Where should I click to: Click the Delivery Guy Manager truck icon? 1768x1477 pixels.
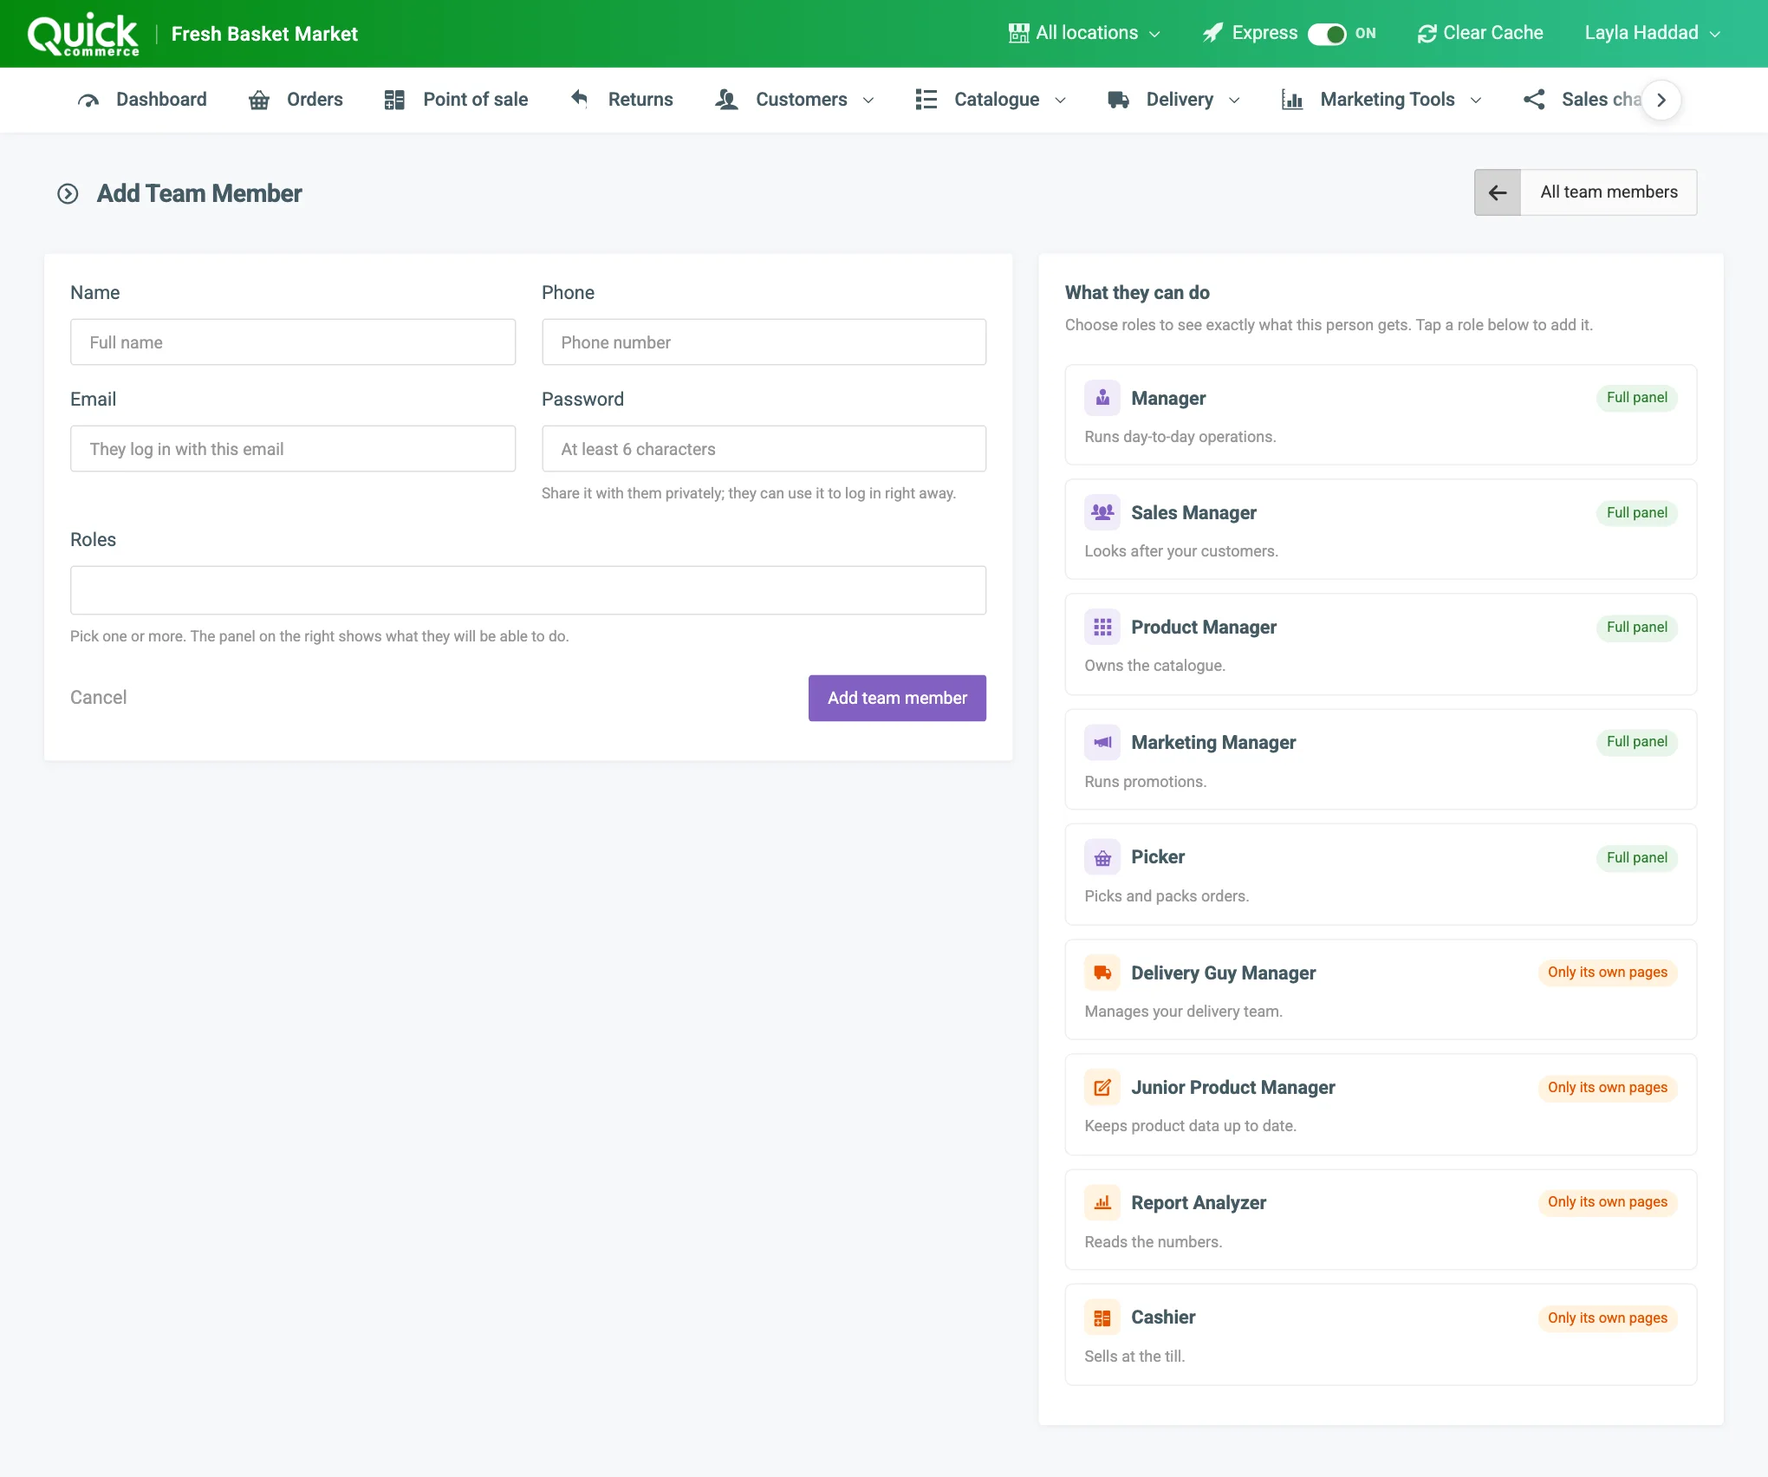pyautogui.click(x=1102, y=973)
